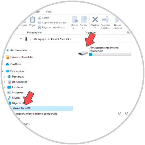Click the internal storage usage bar
The height and width of the screenshot is (145, 145).
coord(110,54)
